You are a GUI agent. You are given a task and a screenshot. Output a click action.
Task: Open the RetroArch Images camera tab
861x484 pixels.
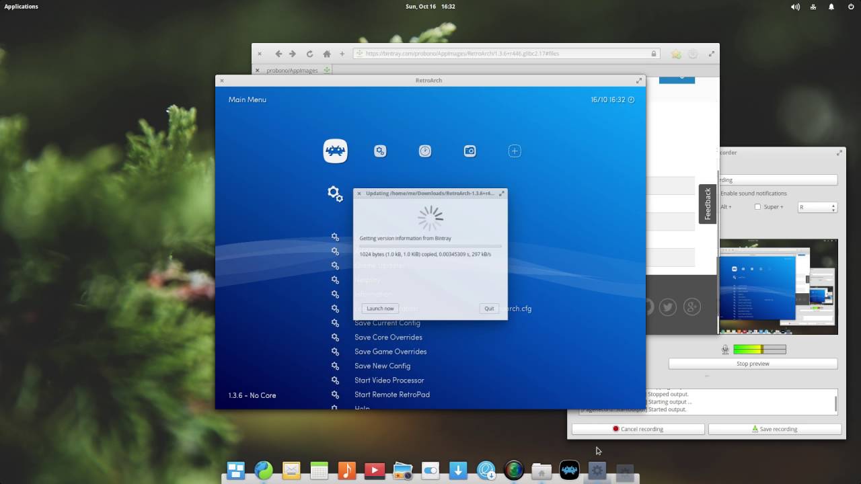pos(470,151)
